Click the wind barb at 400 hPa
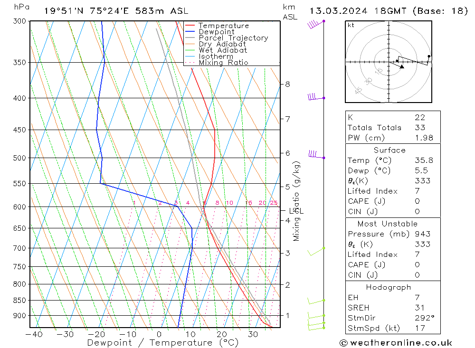The image size is (475, 348). [x=316, y=97]
